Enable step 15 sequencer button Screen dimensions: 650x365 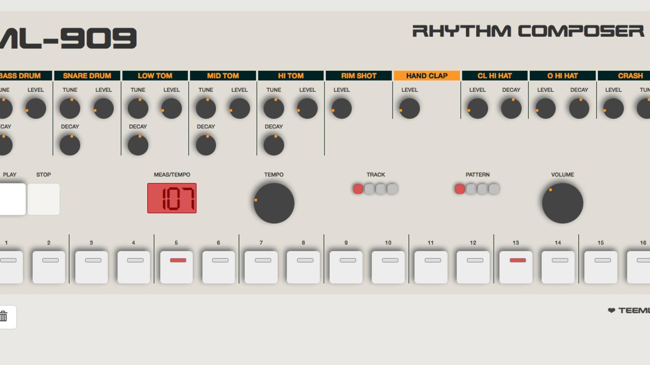pyautogui.click(x=600, y=267)
